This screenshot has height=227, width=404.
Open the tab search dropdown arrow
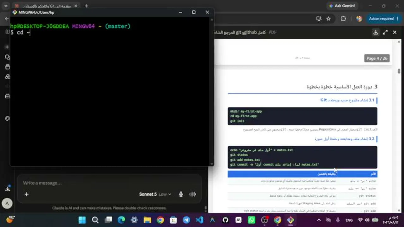6,6
